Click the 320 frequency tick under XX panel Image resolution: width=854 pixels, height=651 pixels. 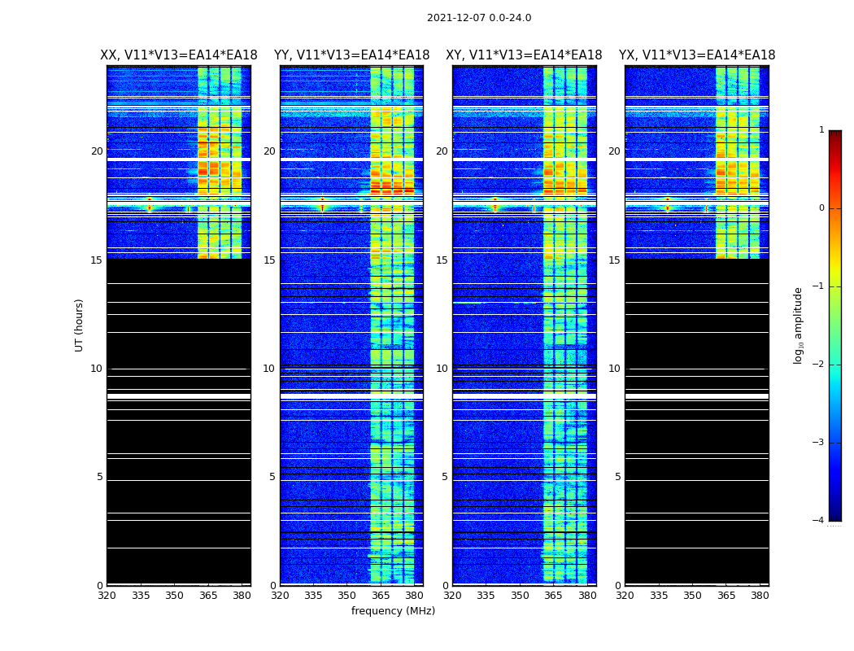[107, 596]
